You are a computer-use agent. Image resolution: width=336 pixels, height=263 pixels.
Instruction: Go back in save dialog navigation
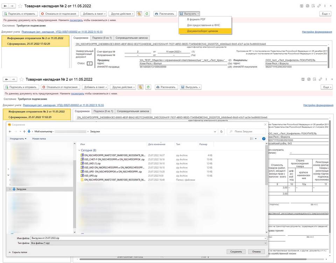[10, 131]
